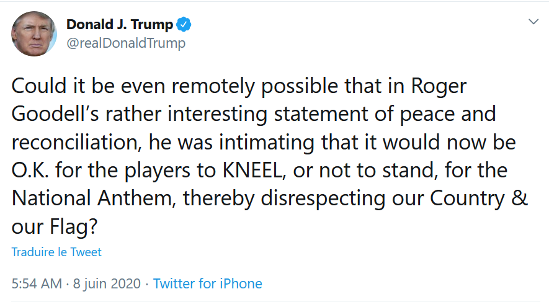Click the "Traduire le Tweet" link
Viewport: 549px width, 307px height.
(56, 252)
